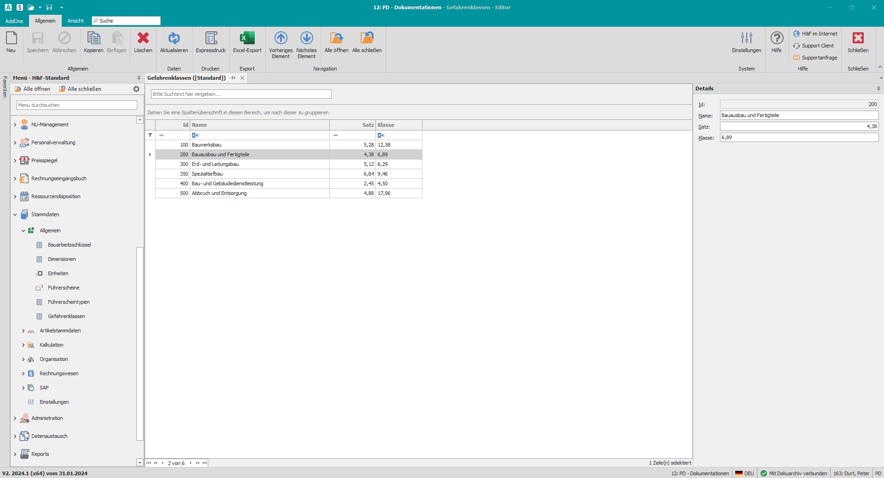
Task: Switch to the Ansicht ribbon tab
Action: pyautogui.click(x=76, y=21)
